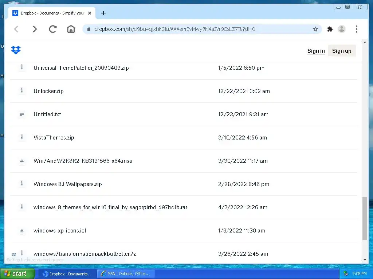Close the Dropbox - Documents tab
Screen dimensions: 373x279
point(90,13)
